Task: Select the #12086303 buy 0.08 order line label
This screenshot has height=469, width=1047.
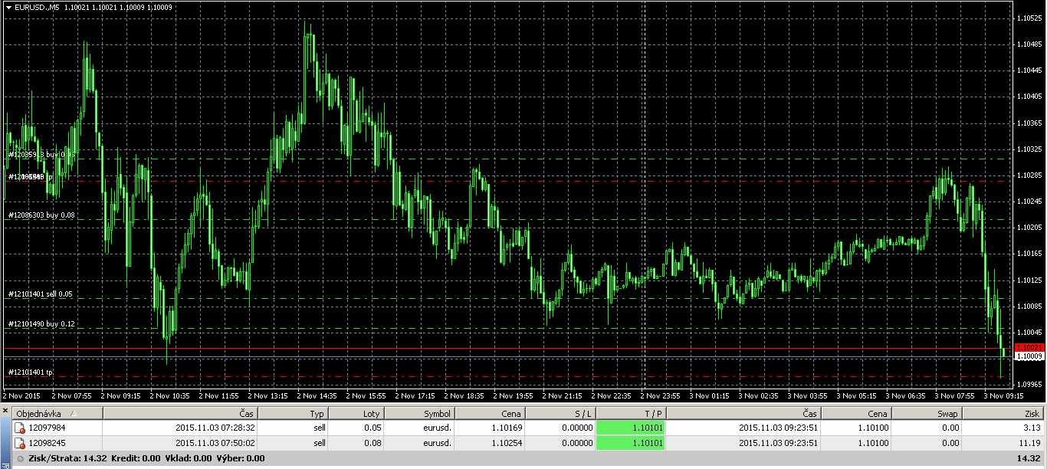Action: [x=41, y=215]
